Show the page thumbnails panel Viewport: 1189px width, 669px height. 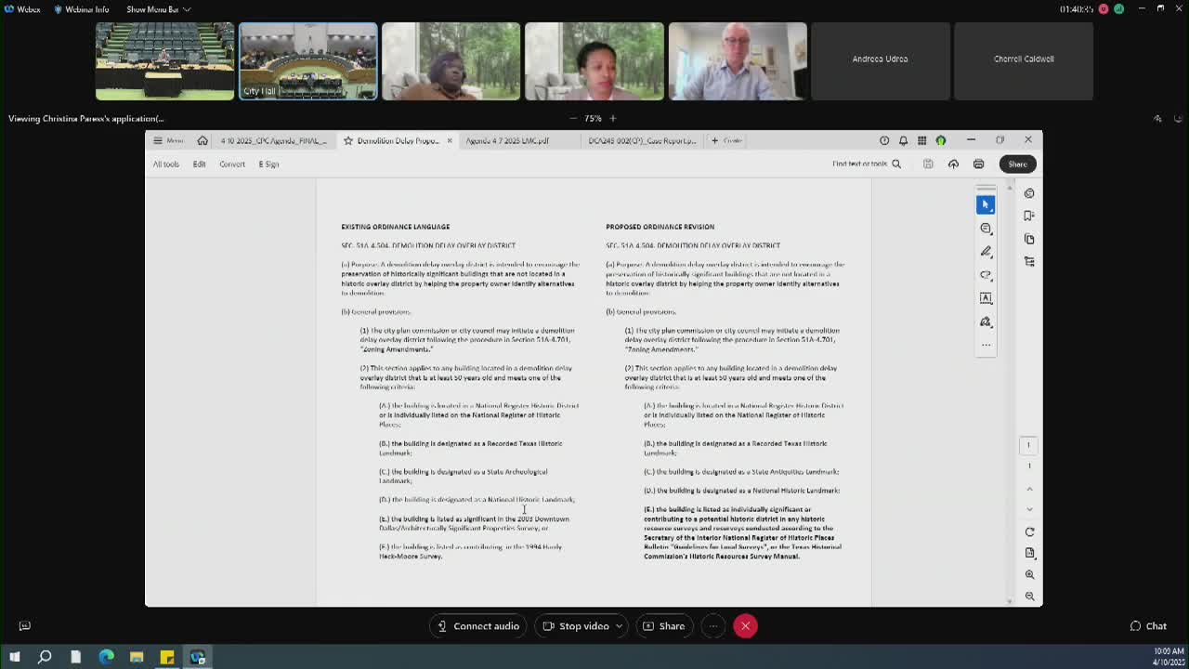point(1028,239)
